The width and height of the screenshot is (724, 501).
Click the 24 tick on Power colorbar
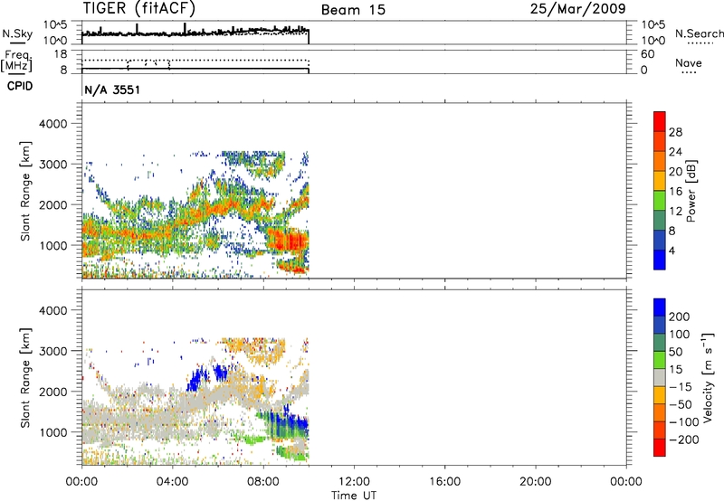(x=675, y=152)
